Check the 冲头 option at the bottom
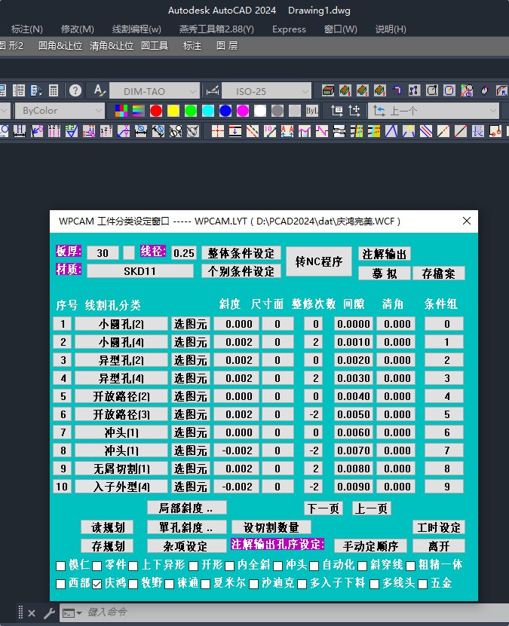Image resolution: width=509 pixels, height=626 pixels. 278,566
